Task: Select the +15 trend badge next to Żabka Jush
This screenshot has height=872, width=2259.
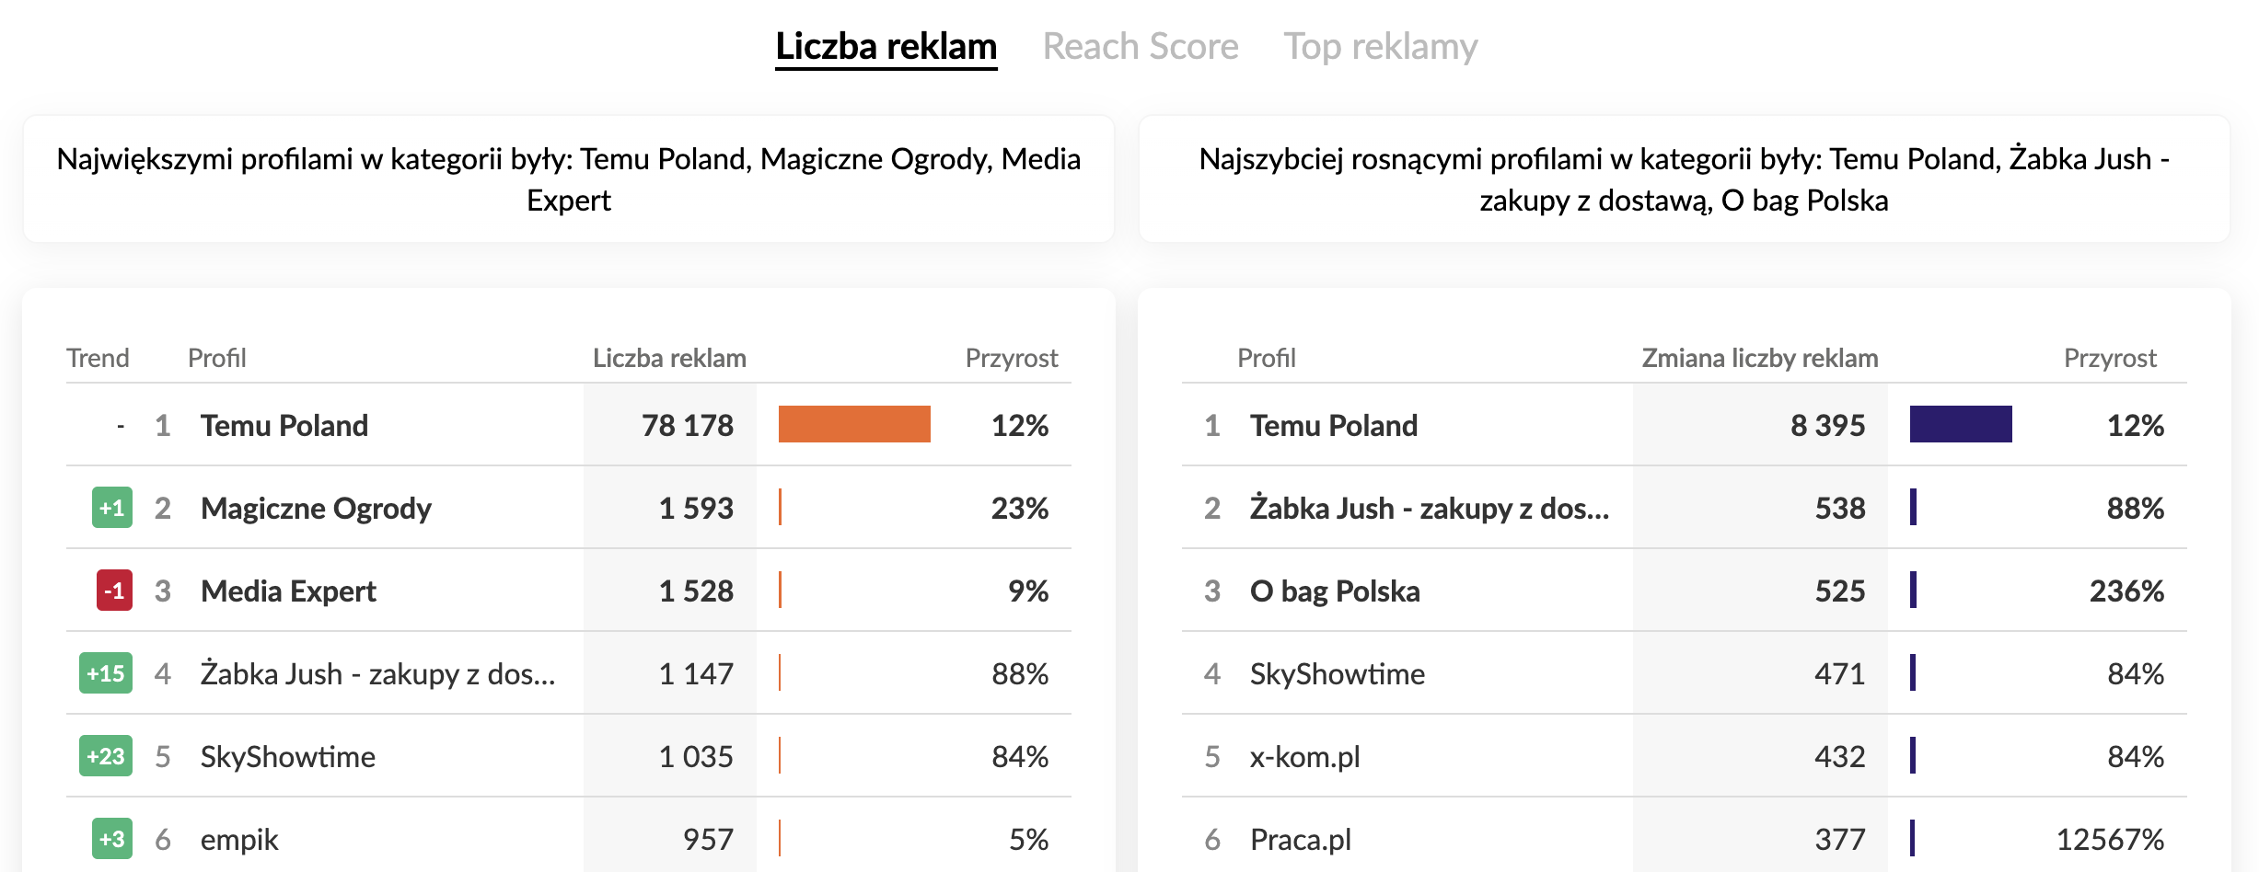Action: 106,673
